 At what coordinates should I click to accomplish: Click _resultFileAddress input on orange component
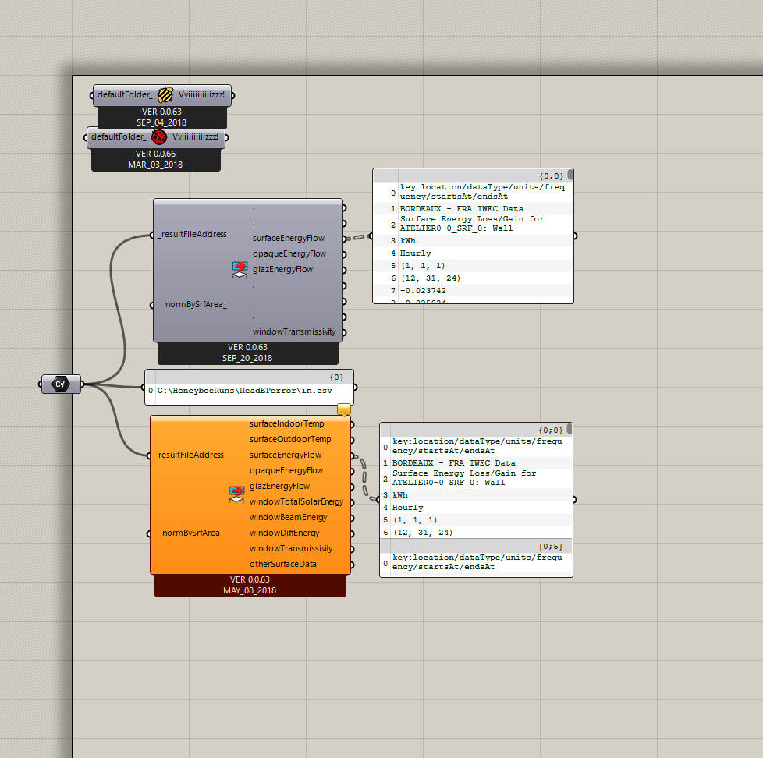pos(190,455)
